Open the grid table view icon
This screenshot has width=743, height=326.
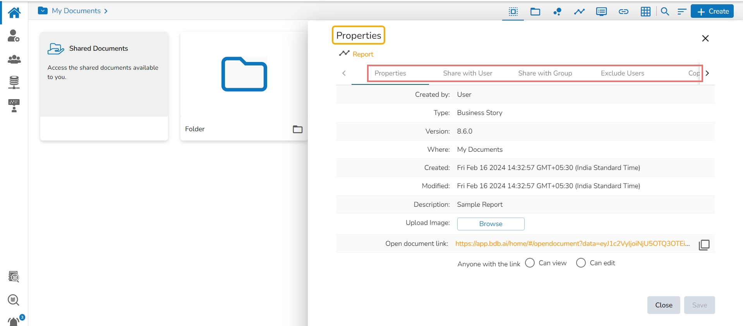[x=645, y=12]
